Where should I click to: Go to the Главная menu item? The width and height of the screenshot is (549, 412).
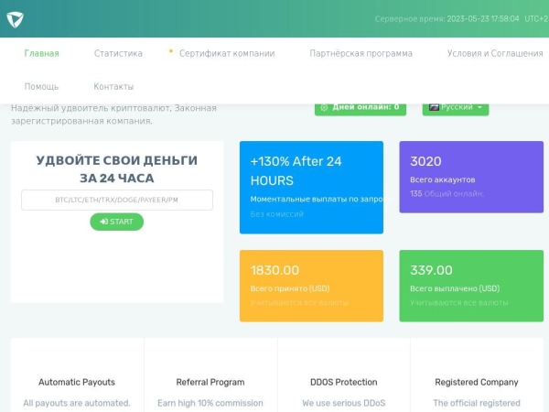41,53
